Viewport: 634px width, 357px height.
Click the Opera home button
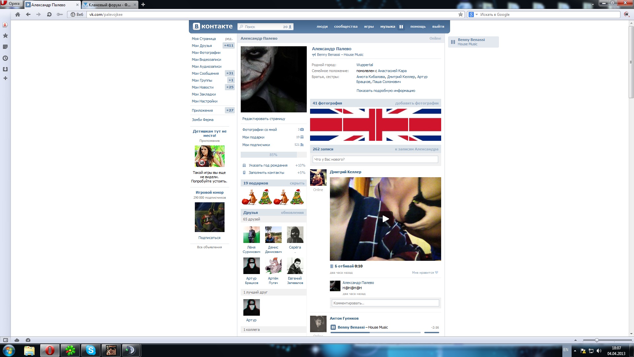pos(18,15)
